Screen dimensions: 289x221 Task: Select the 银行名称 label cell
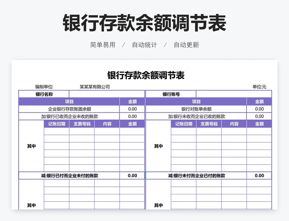coord(44,94)
